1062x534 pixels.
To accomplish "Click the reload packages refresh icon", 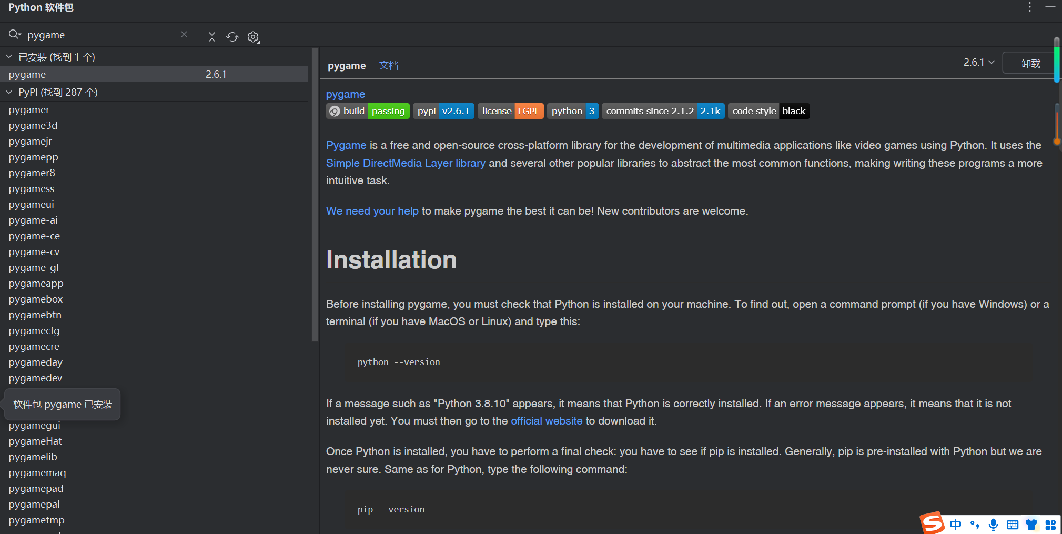I will 232,37.
